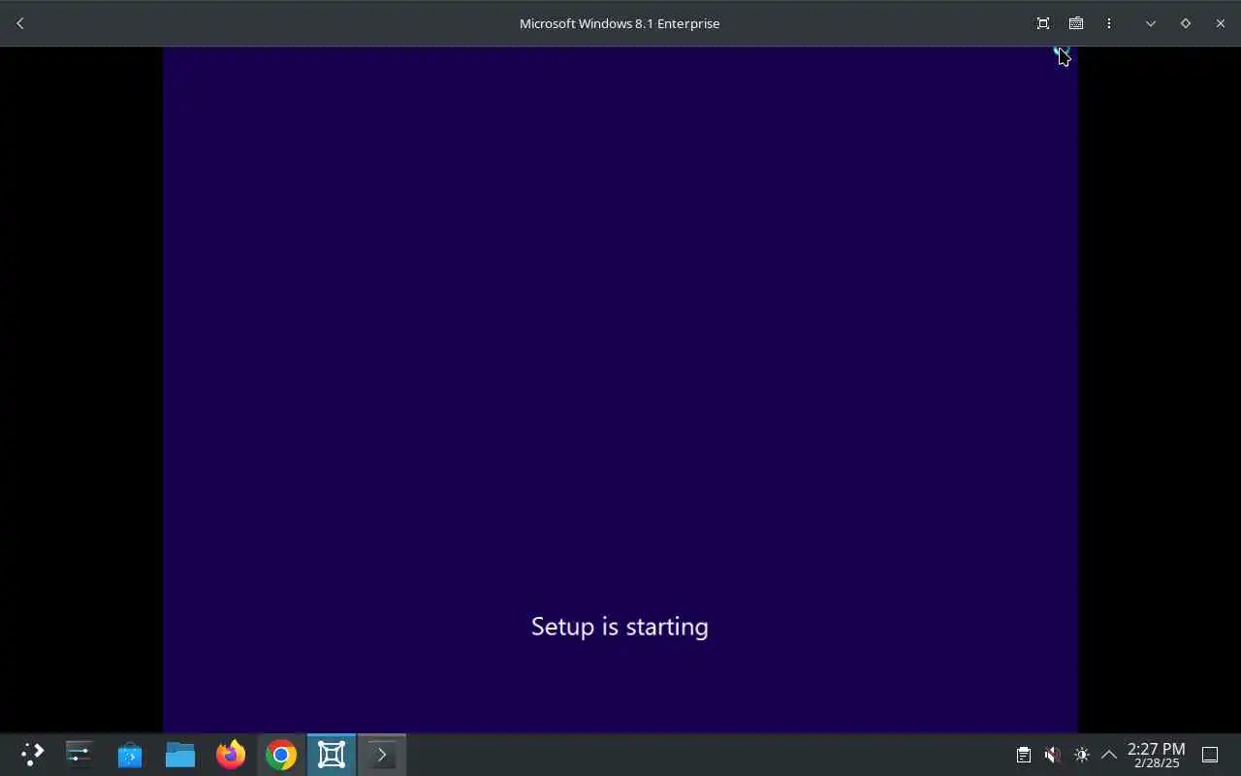Viewport: 1241px width, 776px height.
Task: Click the Setup is starting text
Action: [620, 627]
